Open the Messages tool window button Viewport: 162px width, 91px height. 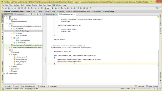[x=52, y=86]
